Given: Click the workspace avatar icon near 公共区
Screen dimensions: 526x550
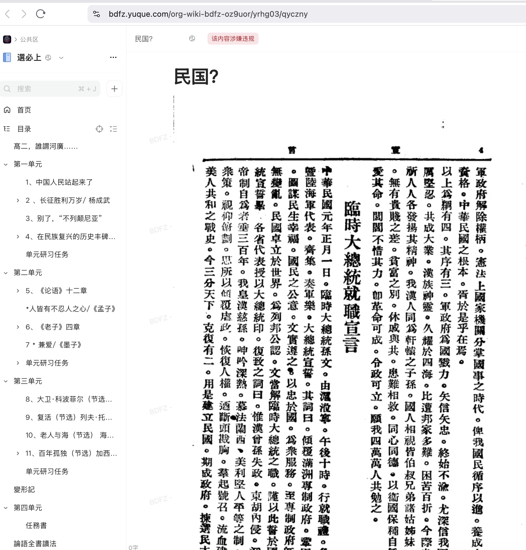Looking at the screenshot, I should (x=7, y=39).
